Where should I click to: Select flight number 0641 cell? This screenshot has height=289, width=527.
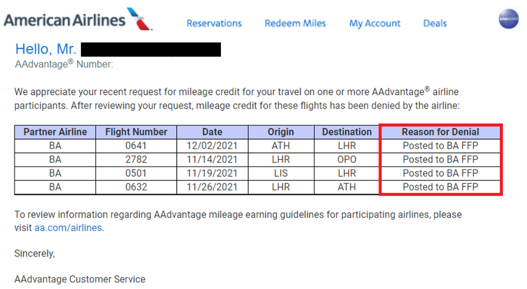tap(136, 145)
